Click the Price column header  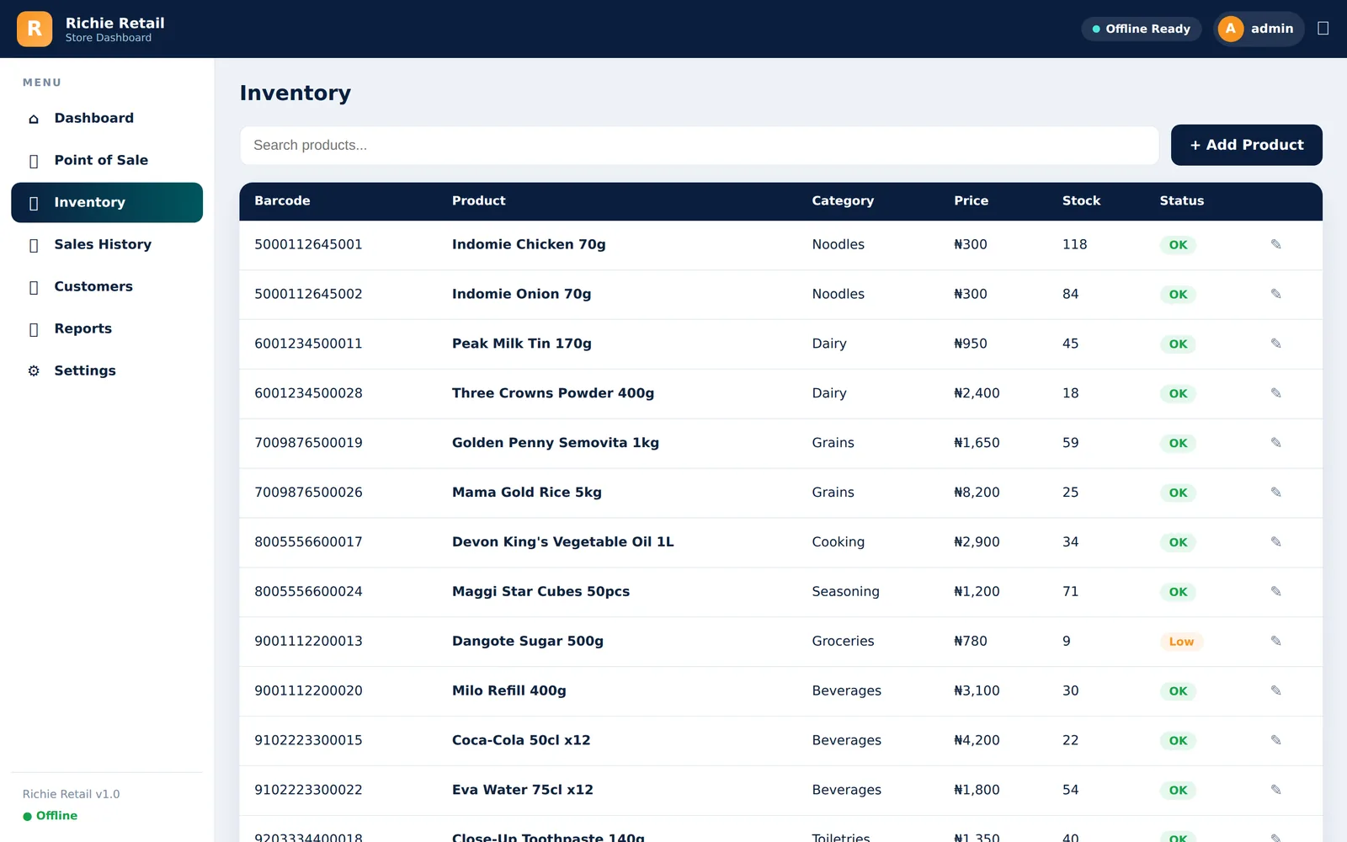coord(971,200)
